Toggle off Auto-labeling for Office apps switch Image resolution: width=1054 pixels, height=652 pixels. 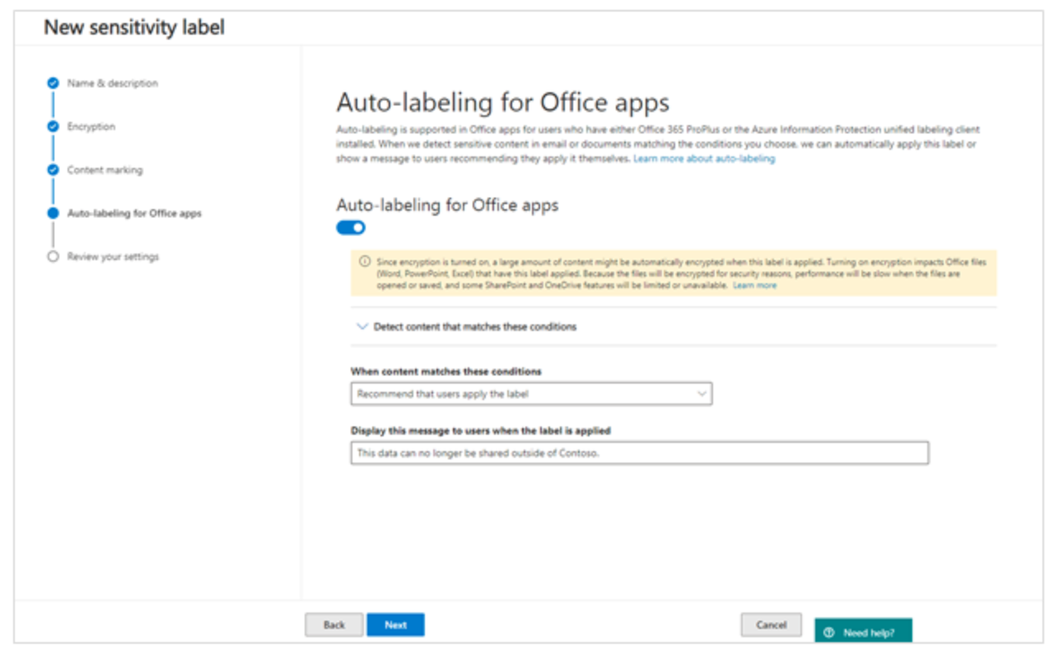click(x=351, y=228)
